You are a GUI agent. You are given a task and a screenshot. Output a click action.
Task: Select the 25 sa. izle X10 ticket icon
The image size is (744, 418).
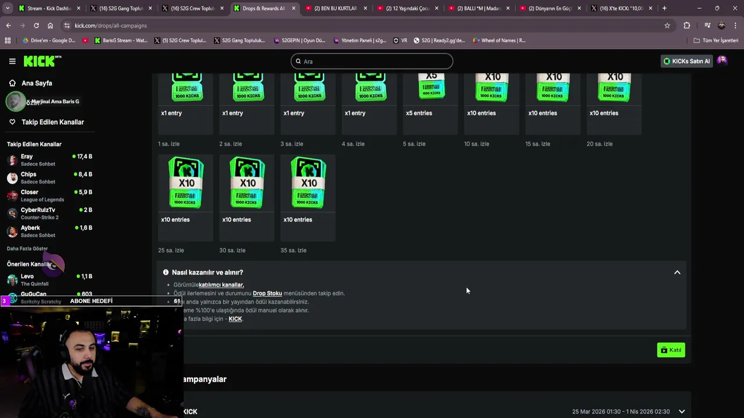[x=186, y=182]
